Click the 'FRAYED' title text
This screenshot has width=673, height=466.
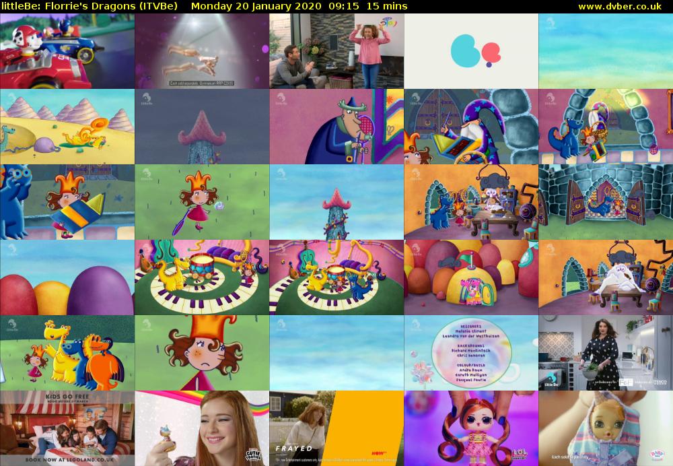294,448
